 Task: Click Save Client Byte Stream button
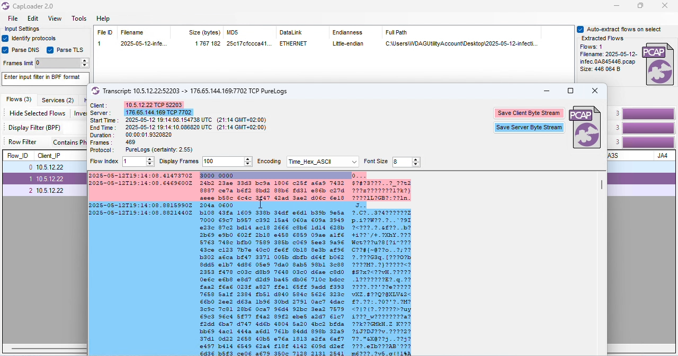pos(529,113)
